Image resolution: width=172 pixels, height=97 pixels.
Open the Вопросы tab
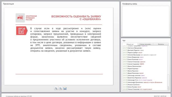click(161, 44)
